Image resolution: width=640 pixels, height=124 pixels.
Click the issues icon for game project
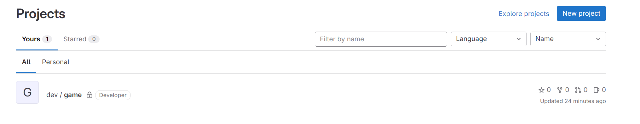(x=596, y=90)
